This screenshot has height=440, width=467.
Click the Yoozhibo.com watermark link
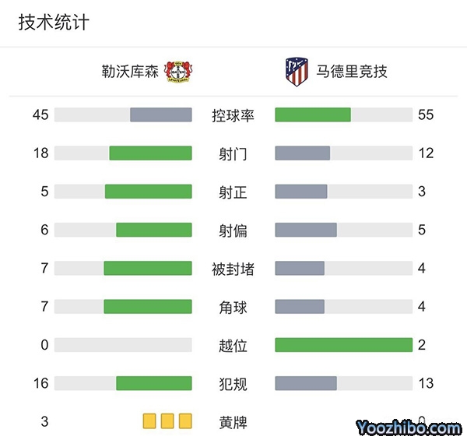point(408,427)
